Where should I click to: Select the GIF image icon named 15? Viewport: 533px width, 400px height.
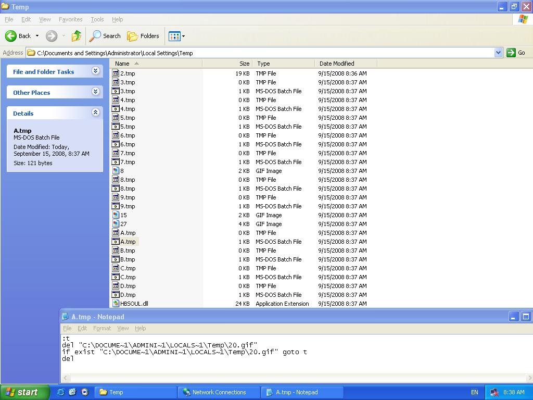(x=116, y=215)
